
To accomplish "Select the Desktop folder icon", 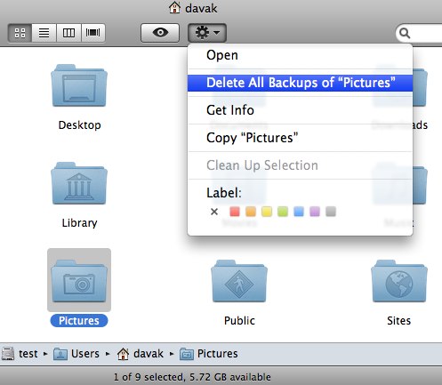I will (79, 85).
